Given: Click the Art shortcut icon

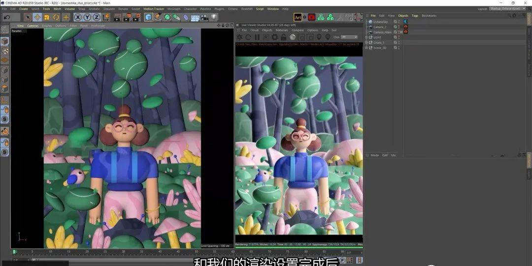Looking at the screenshot, I should click(298, 17).
